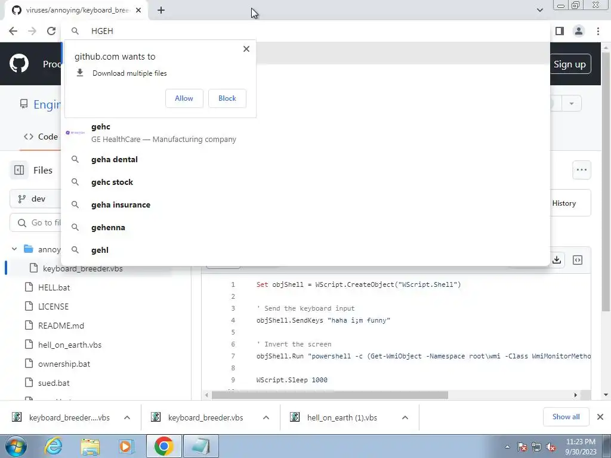611x458 pixels.
Task: Show hidden tray icons arrow
Action: click(507, 447)
